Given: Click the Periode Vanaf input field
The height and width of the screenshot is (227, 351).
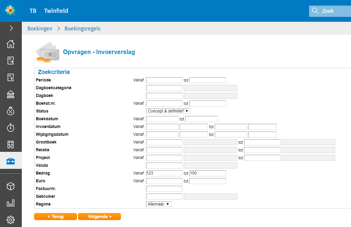Looking at the screenshot, I should (164, 80).
